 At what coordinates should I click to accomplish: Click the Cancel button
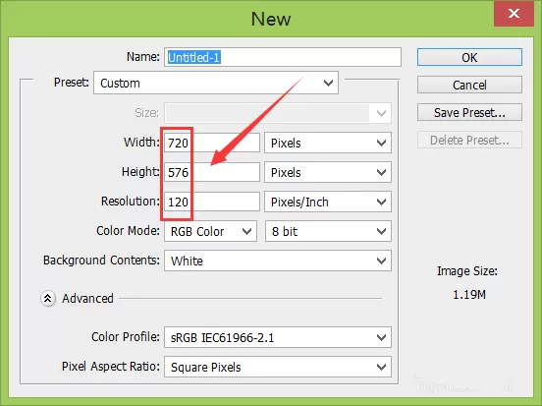click(469, 85)
